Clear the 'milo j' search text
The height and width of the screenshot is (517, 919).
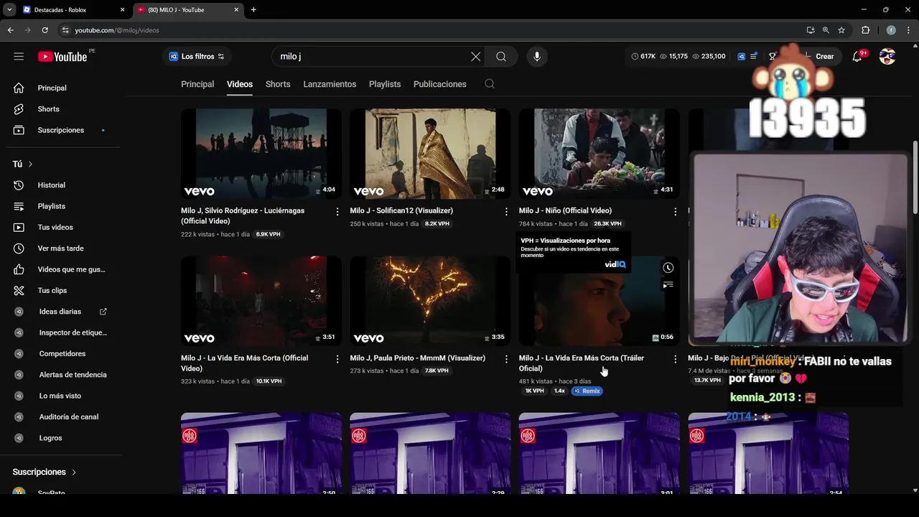(475, 57)
